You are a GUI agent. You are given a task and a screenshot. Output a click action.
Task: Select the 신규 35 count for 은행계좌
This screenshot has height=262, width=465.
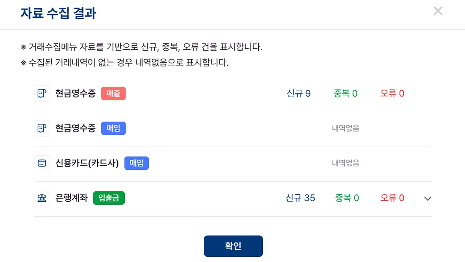pos(301,198)
